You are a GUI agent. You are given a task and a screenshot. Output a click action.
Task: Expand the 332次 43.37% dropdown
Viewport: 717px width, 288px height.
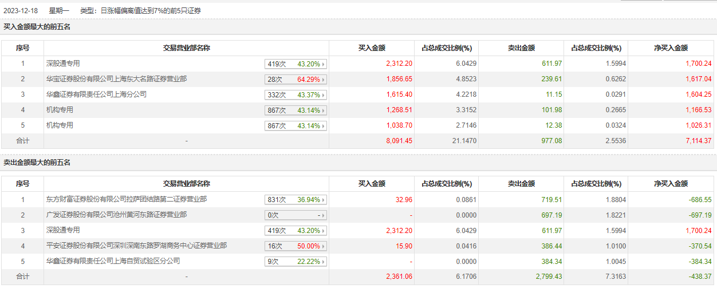(296, 95)
